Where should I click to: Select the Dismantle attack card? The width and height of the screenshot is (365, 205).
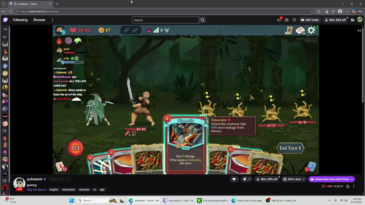click(186, 145)
